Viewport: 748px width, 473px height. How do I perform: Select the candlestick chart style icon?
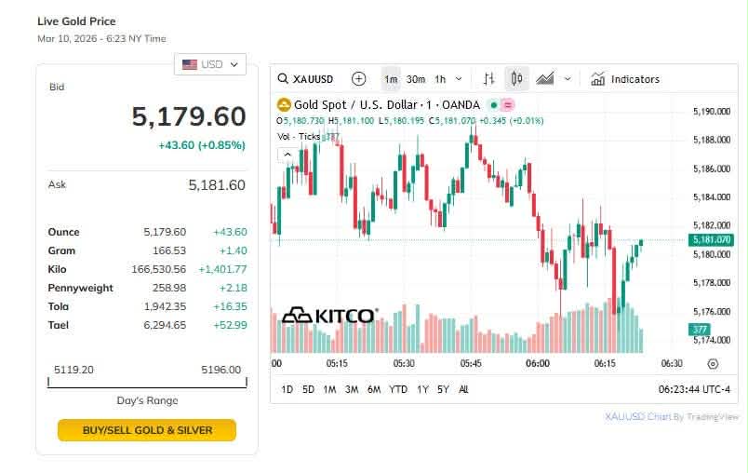[517, 79]
